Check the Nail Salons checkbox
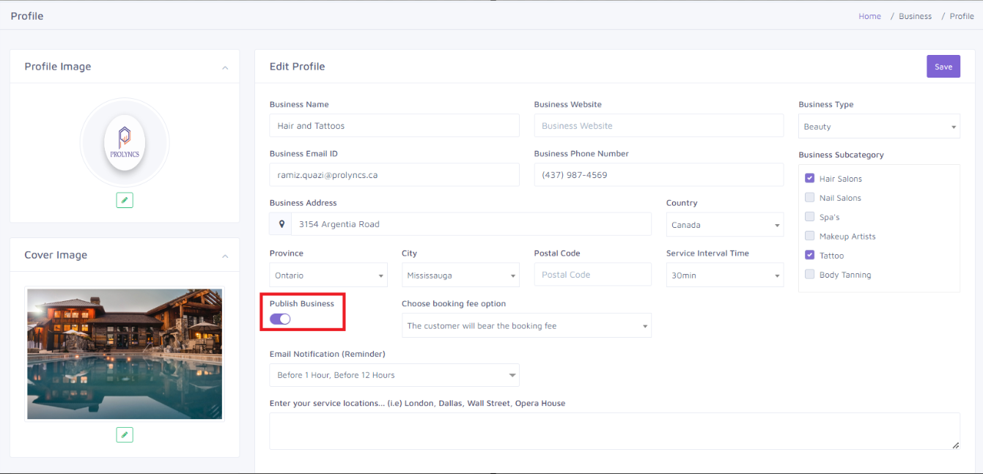 (809, 198)
